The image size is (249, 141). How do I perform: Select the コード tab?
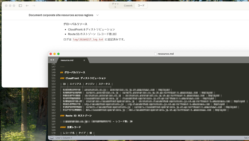tap(141, 6)
